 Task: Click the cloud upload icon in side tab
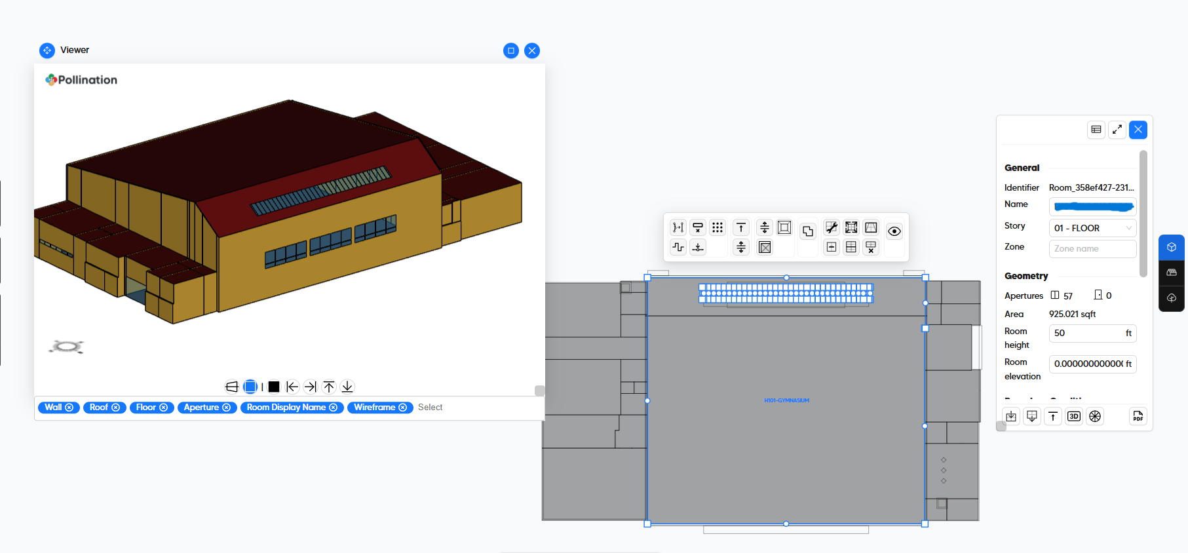(x=1172, y=298)
